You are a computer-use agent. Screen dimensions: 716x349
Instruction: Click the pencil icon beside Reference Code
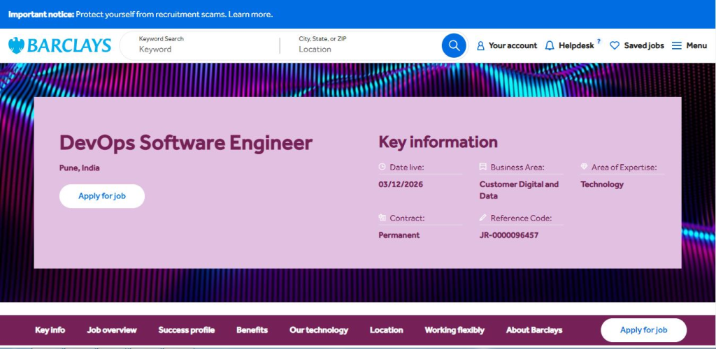click(483, 218)
